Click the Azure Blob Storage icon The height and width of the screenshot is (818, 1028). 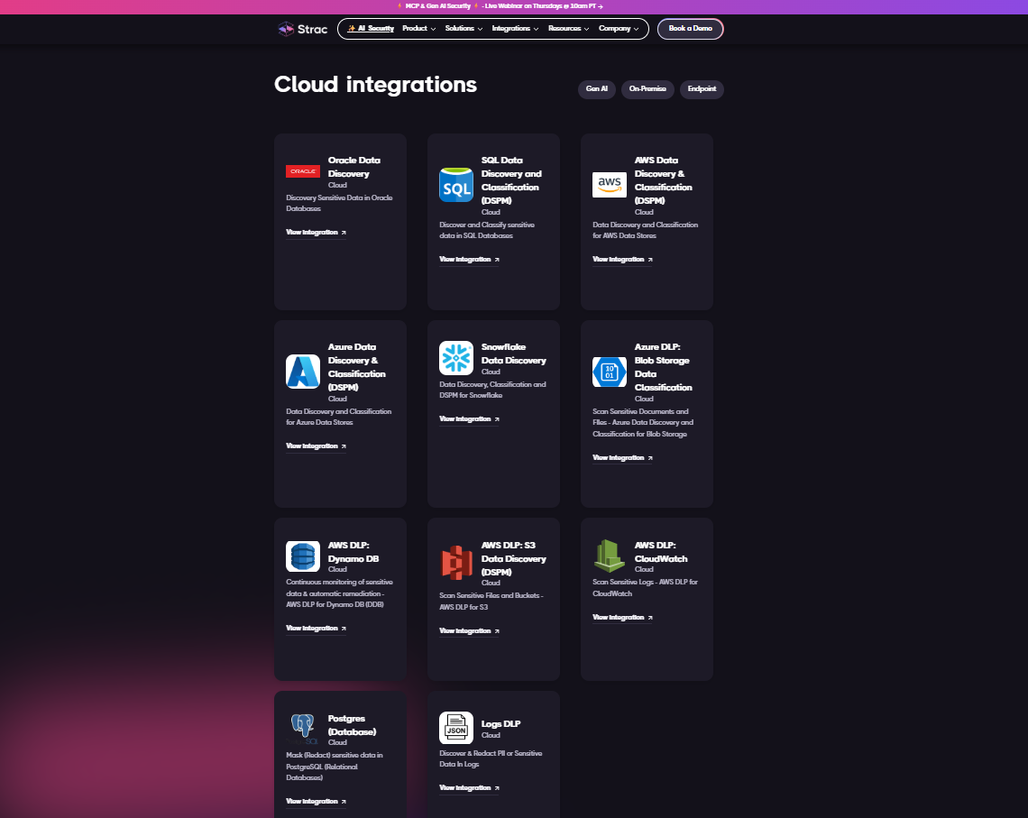tap(610, 372)
